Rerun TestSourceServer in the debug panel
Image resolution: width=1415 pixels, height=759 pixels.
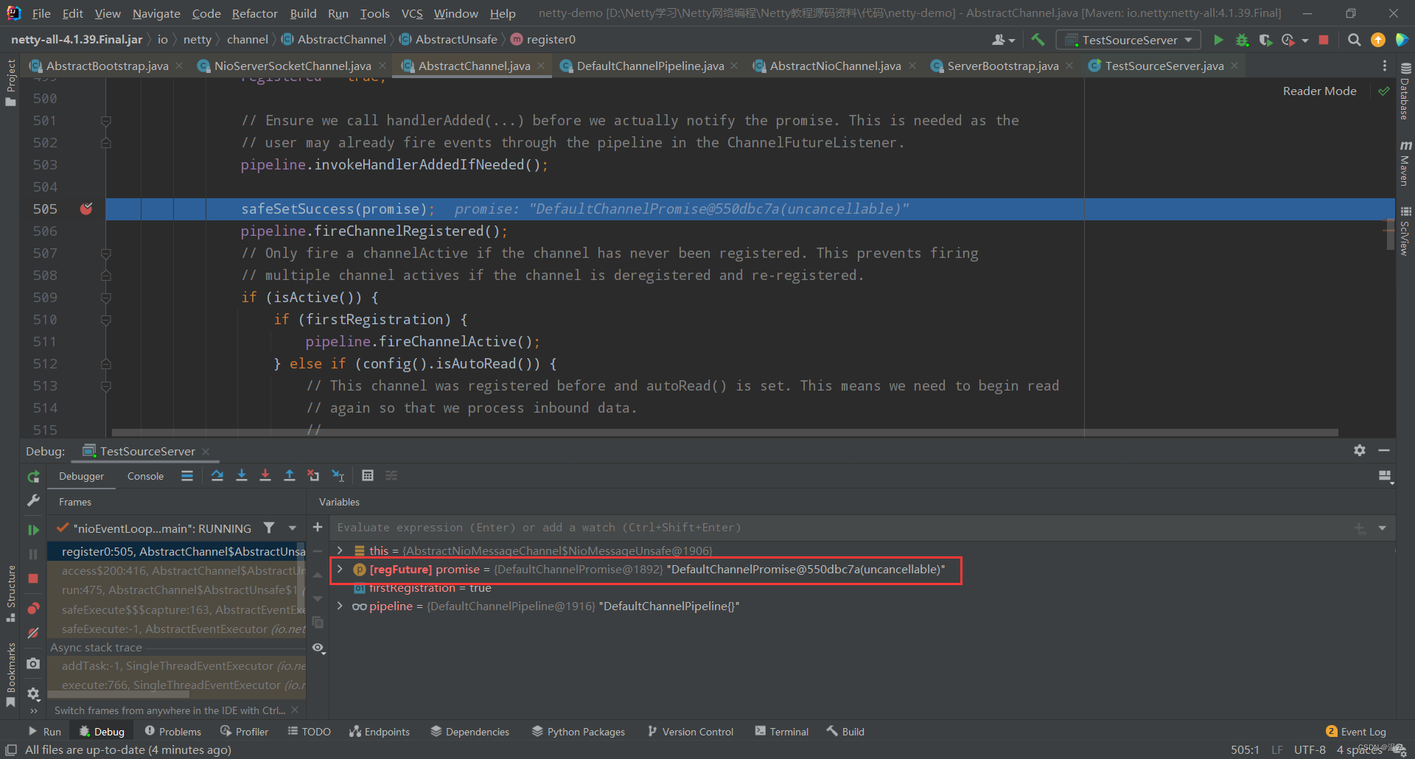click(33, 477)
